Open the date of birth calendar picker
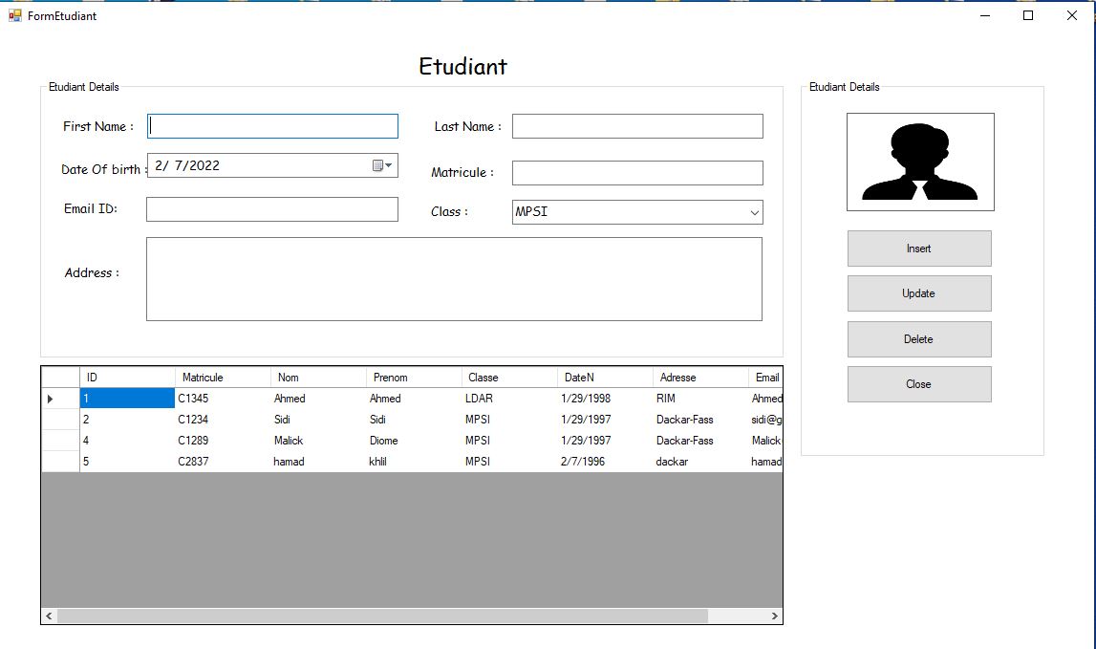1096x649 pixels. 382,165
